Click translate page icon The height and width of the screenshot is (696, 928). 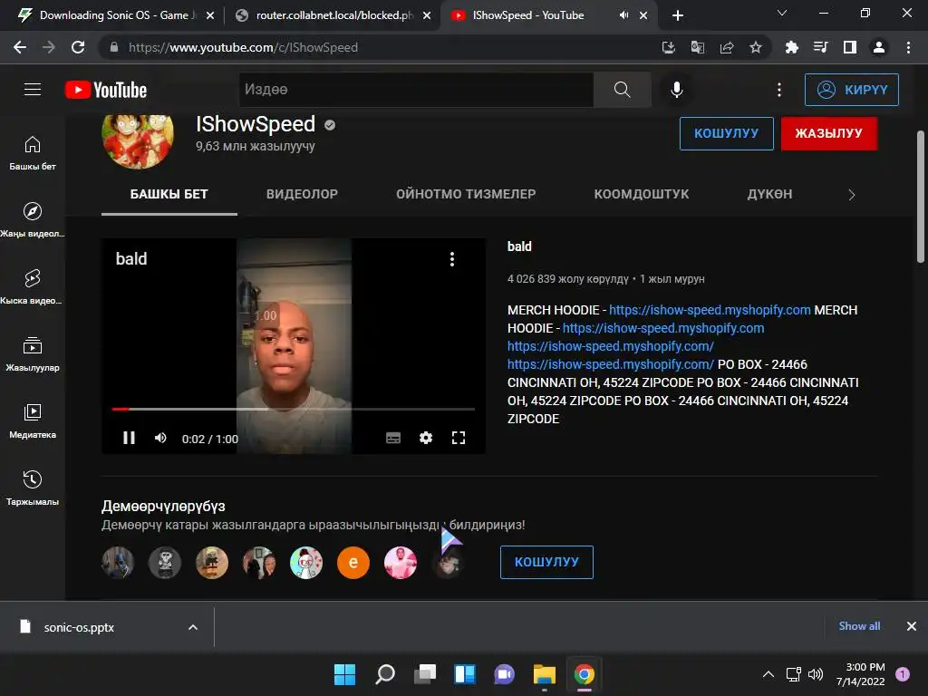click(x=698, y=47)
